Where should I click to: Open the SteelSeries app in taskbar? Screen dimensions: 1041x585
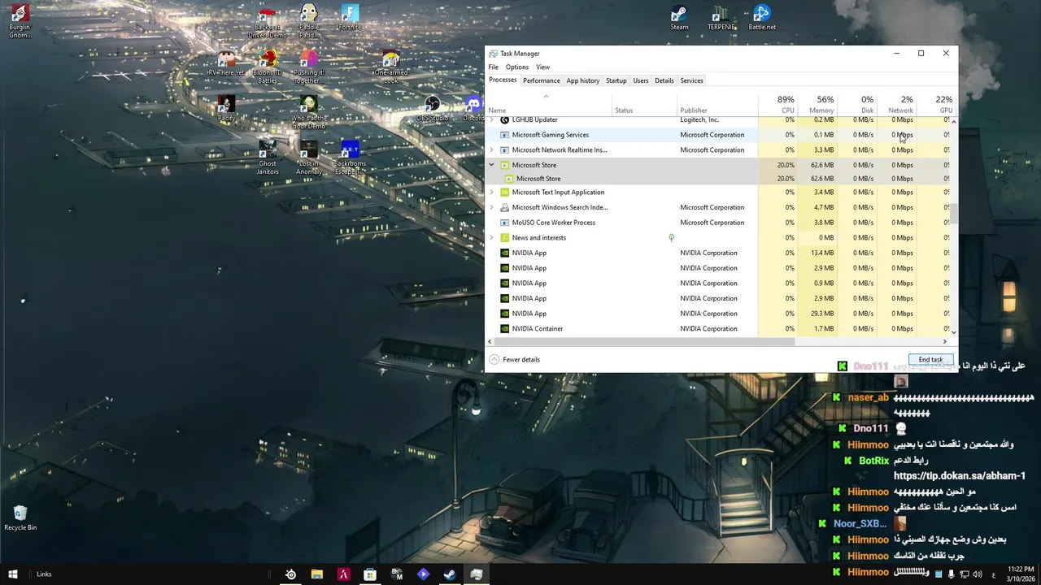tap(290, 574)
